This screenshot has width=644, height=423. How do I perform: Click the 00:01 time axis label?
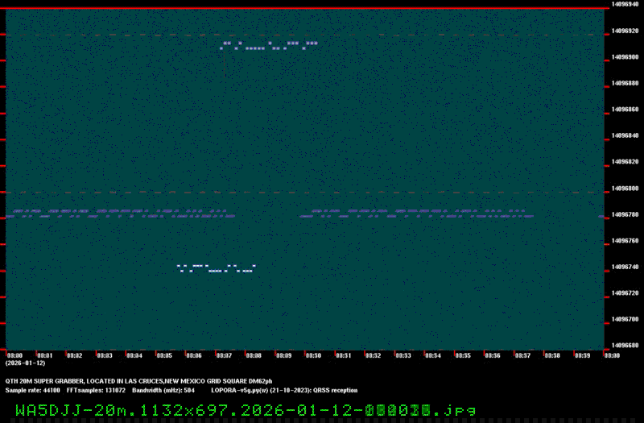click(x=45, y=355)
